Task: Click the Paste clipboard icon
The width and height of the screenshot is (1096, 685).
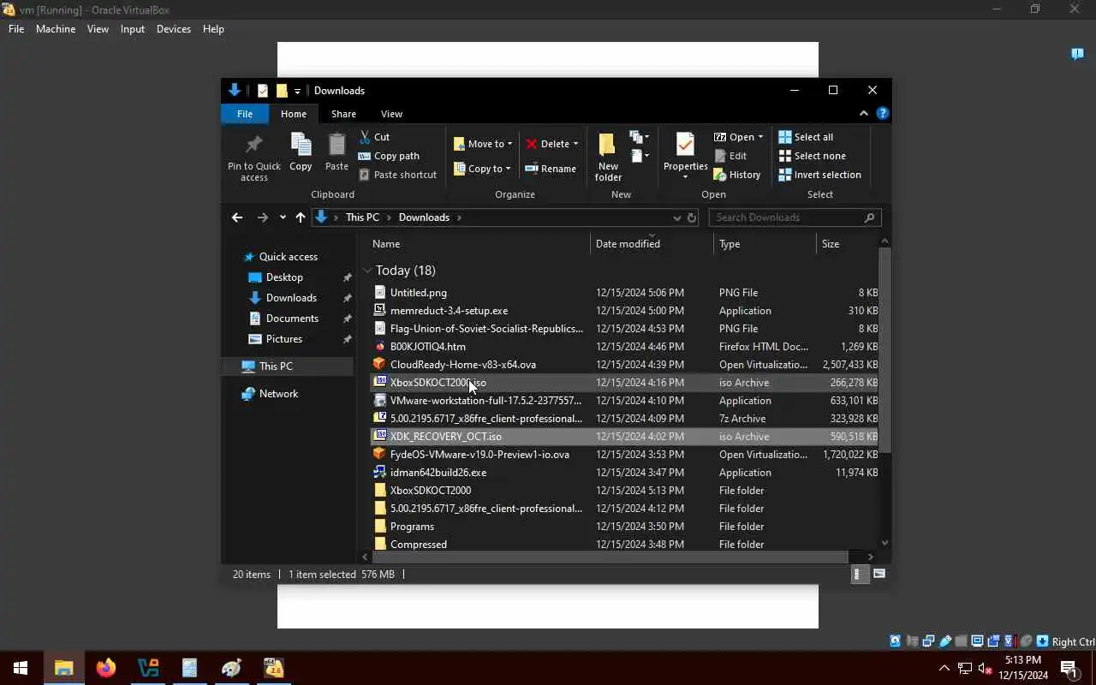Action: (337, 145)
